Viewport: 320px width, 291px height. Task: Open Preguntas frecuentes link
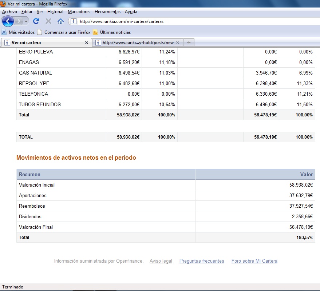point(202,261)
